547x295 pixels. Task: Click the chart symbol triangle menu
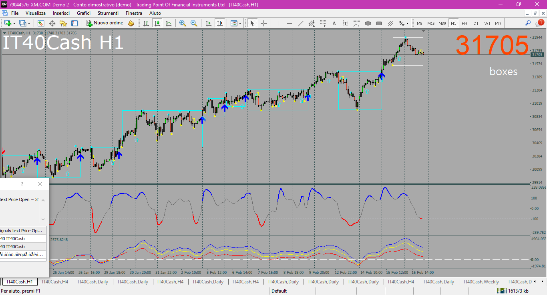click(4, 33)
